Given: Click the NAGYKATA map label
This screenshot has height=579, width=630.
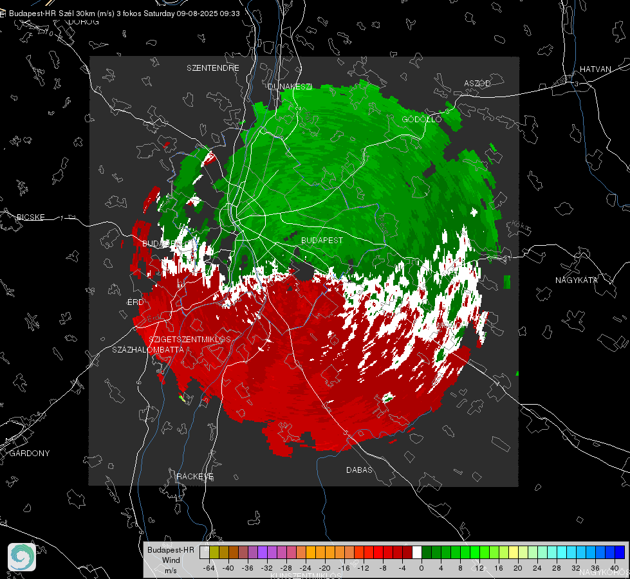Looking at the screenshot, I should 576,280.
